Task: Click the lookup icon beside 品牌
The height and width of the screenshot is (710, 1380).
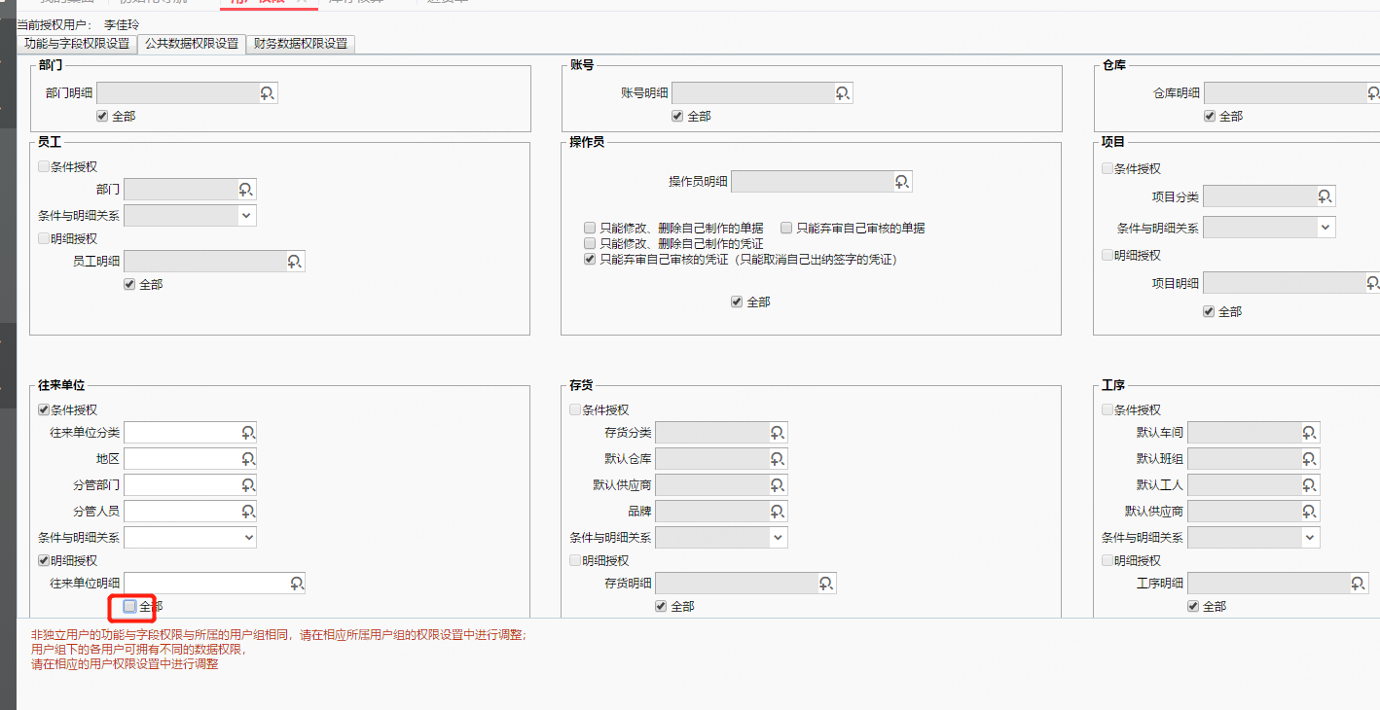Action: [778, 511]
